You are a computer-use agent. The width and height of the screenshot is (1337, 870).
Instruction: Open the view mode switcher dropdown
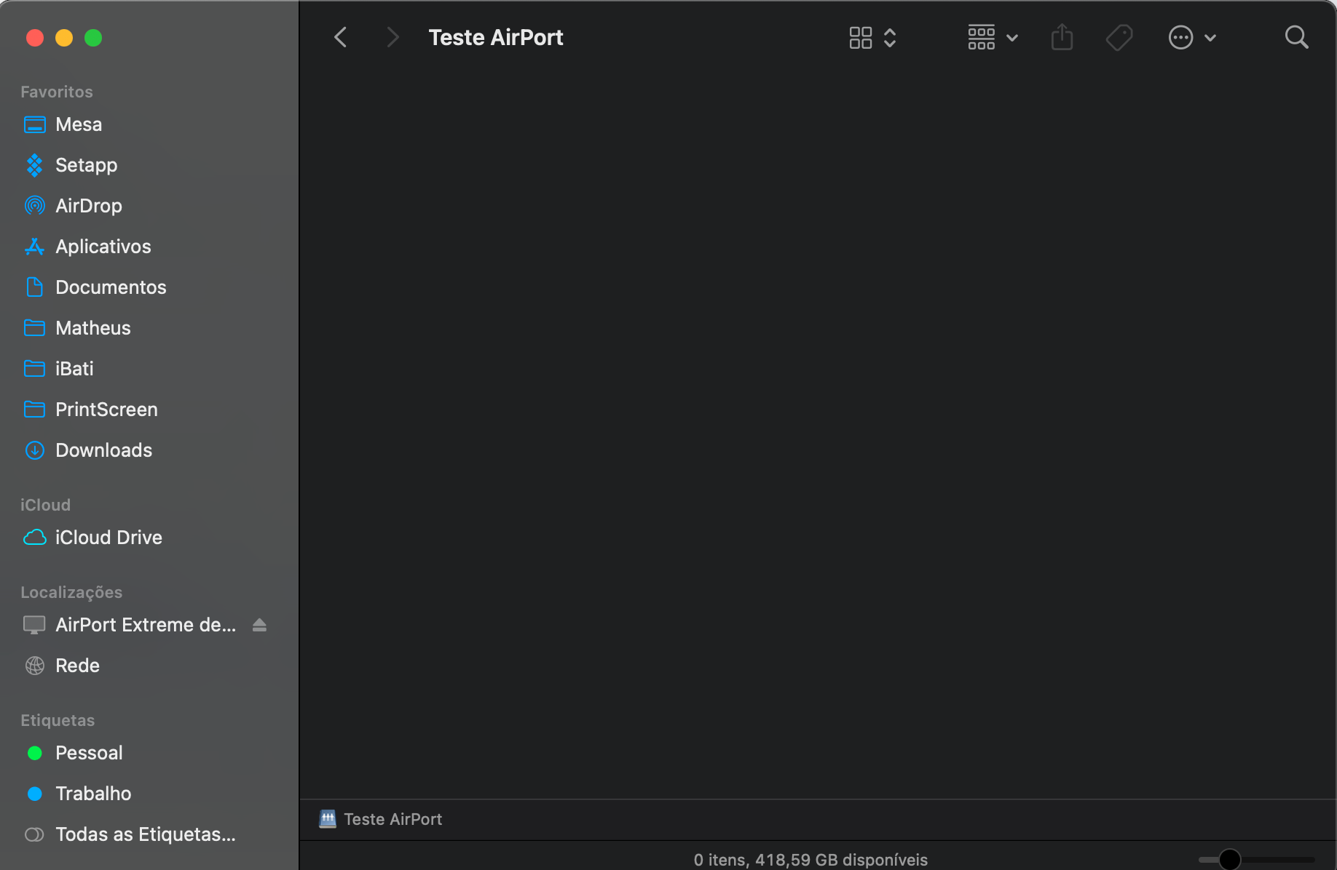pos(872,37)
